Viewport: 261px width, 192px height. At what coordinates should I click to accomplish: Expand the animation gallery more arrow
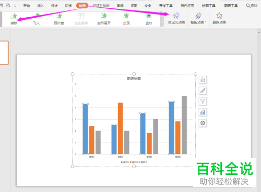coord(162,24)
